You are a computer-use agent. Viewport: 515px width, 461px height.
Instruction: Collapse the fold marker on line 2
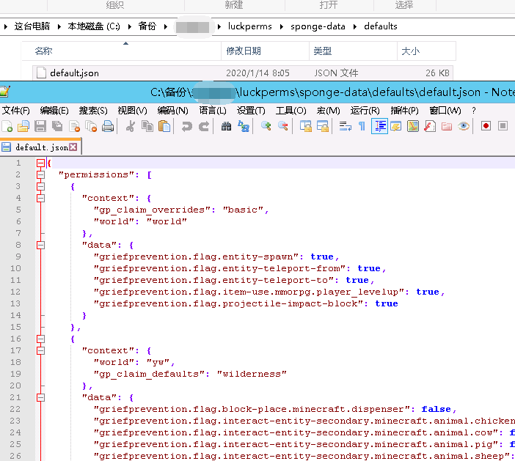click(x=41, y=175)
